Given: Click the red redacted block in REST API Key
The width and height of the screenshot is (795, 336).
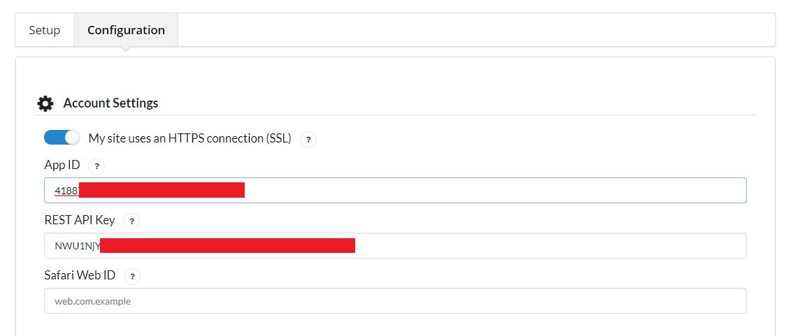Looking at the screenshot, I should pos(228,245).
